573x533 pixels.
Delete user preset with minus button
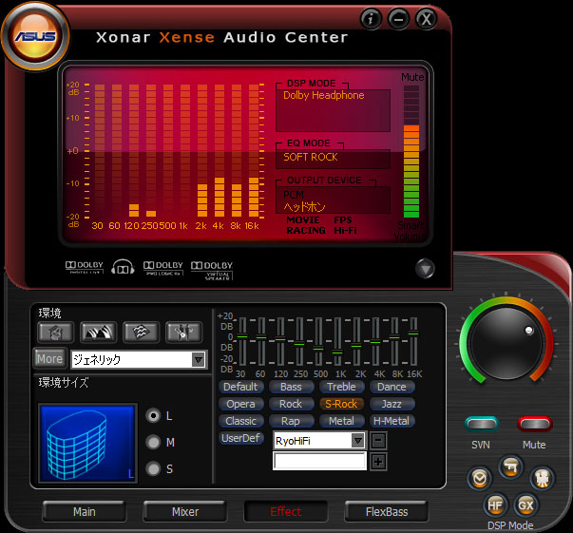tap(378, 441)
